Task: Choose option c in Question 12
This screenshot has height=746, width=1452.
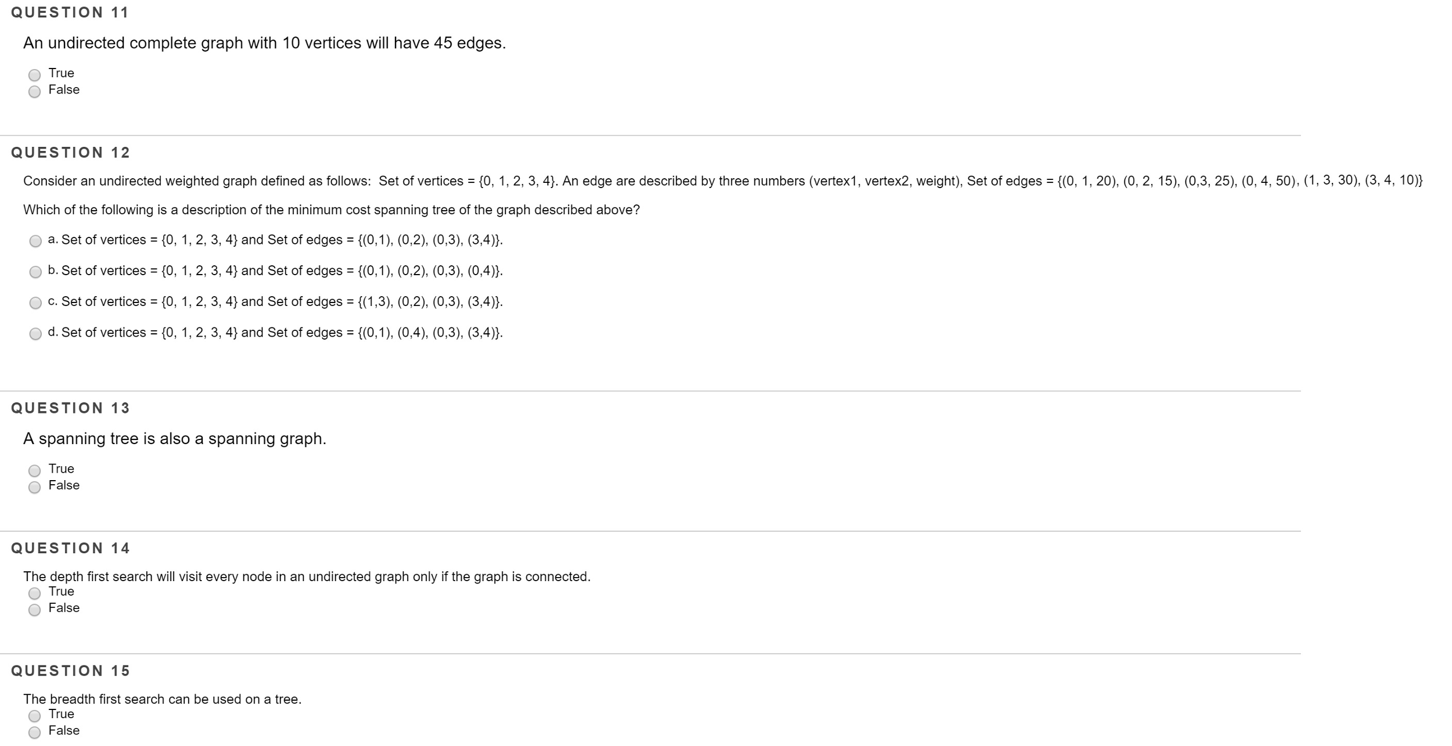Action: 35,302
